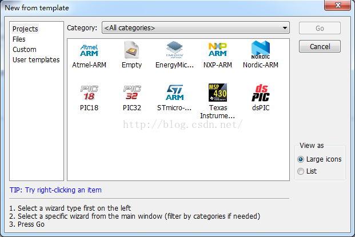This screenshot has height=237, width=355.
Task: Select the dsPIC project template icon
Action: [261, 93]
